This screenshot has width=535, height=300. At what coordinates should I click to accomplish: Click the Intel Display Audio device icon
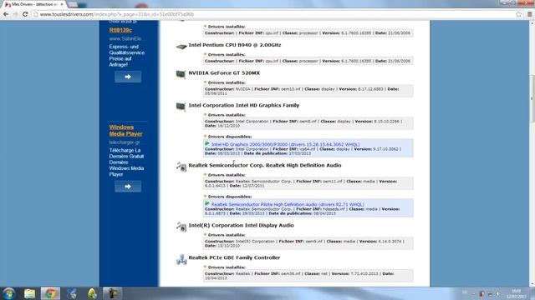click(181, 227)
